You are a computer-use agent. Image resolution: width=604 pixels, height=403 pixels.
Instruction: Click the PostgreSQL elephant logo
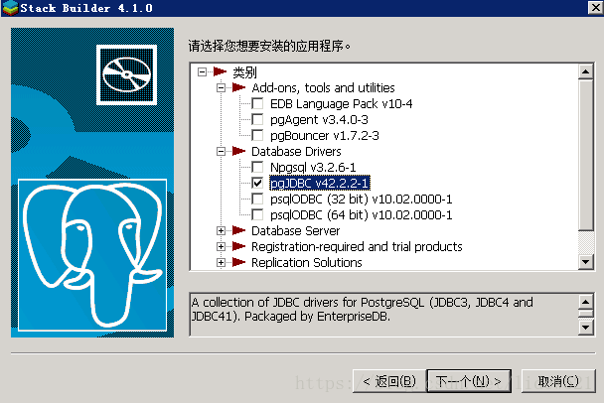92,255
